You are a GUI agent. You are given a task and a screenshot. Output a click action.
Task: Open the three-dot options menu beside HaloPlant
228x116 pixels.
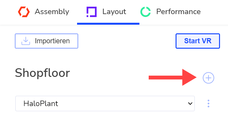pyautogui.click(x=208, y=104)
